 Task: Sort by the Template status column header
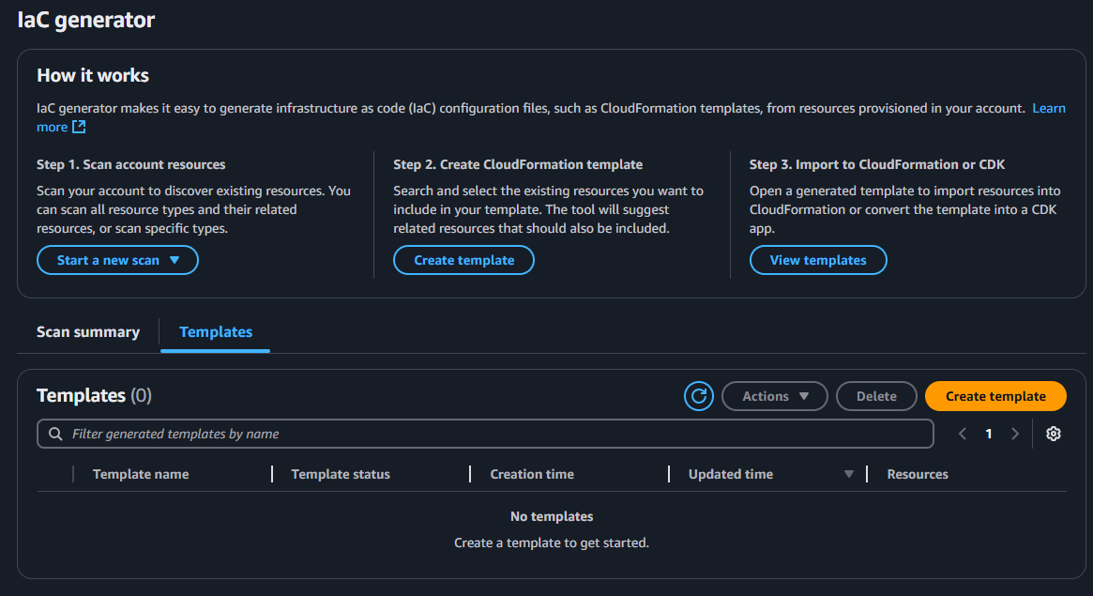point(341,474)
